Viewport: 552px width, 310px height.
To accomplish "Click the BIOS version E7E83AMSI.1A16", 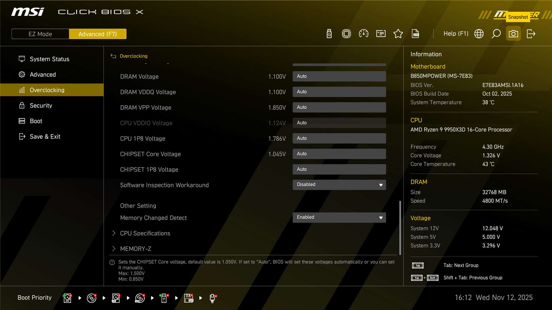I will click(503, 85).
